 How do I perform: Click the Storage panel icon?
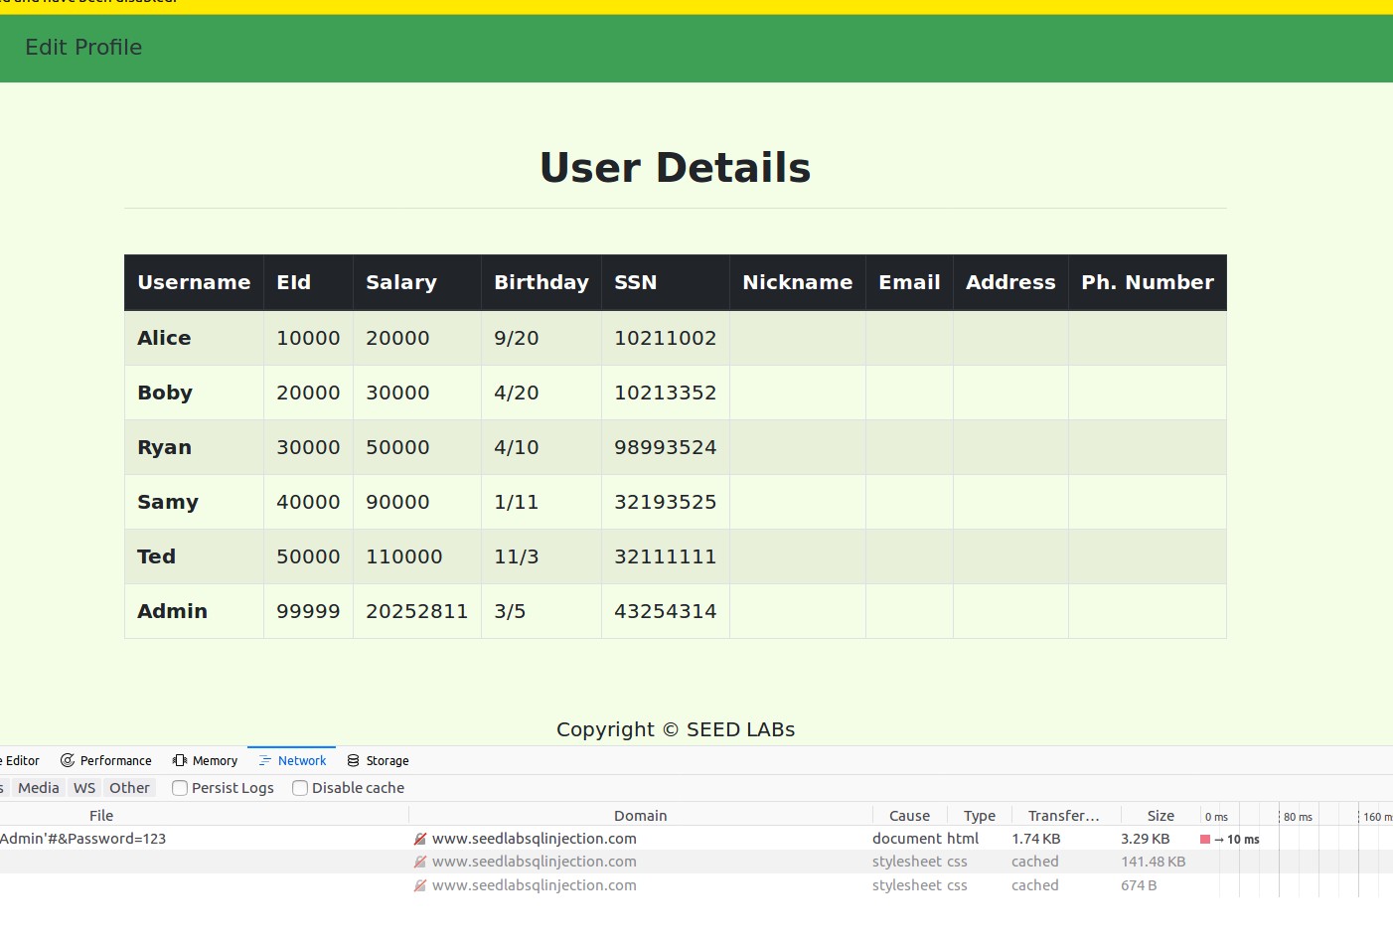pyautogui.click(x=353, y=760)
